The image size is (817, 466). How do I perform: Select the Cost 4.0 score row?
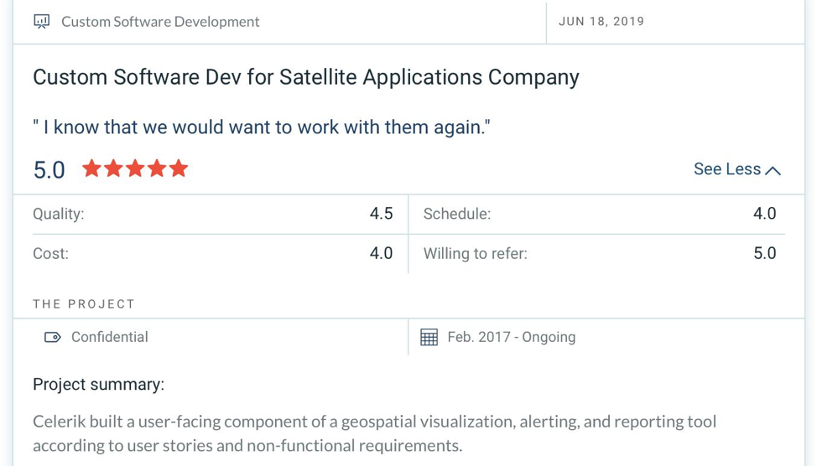(x=213, y=254)
